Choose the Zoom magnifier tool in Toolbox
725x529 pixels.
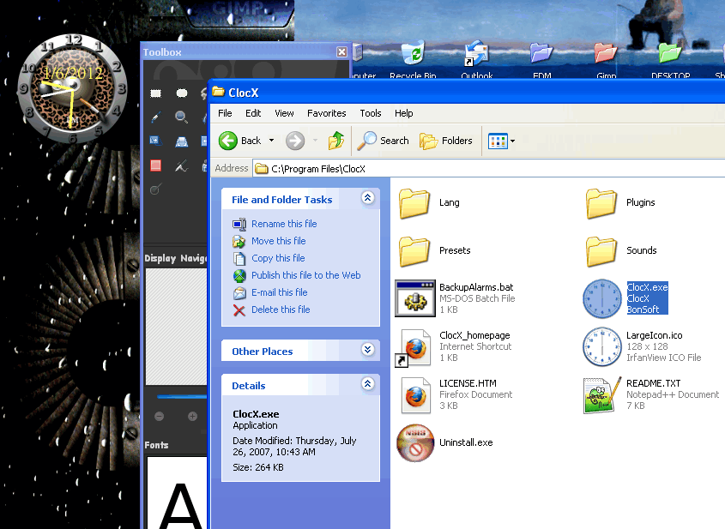(181, 117)
